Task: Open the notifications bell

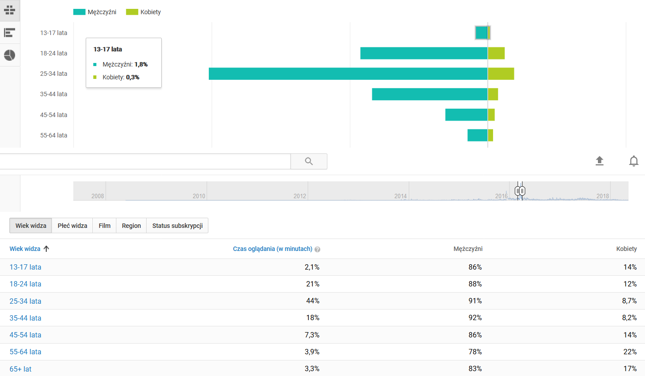Action: (634, 161)
